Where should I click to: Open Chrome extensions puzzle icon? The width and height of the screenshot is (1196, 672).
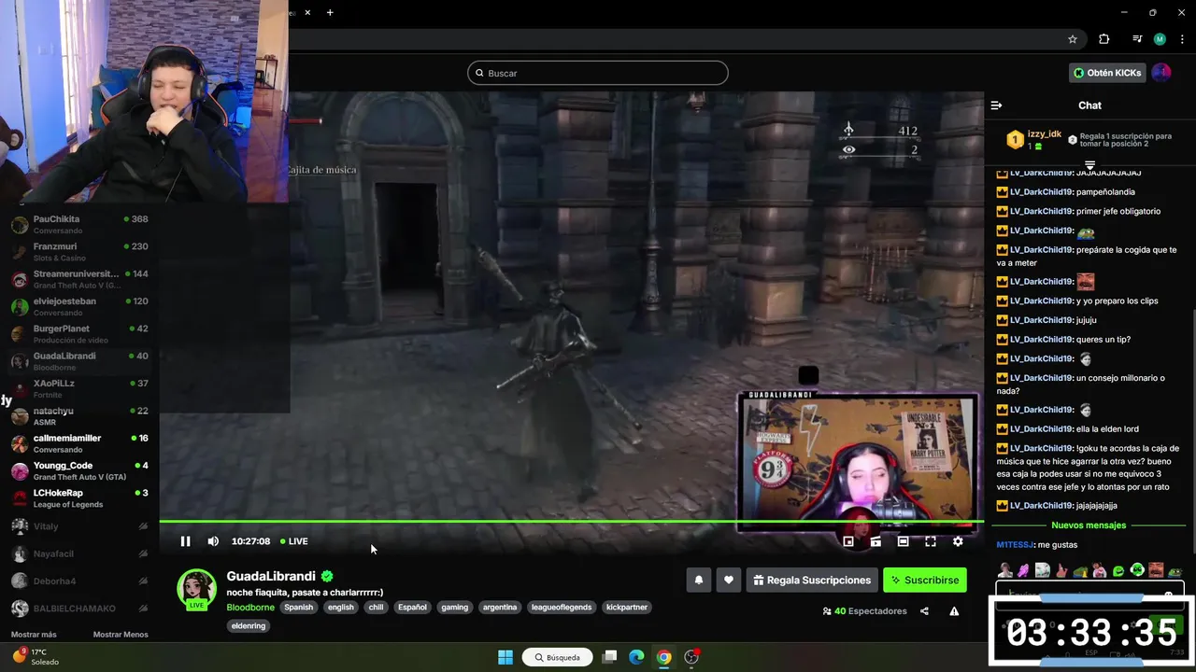[1104, 39]
